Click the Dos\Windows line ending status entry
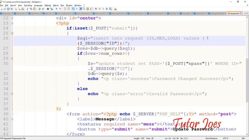The image size is (249, 140). click(x=212, y=138)
